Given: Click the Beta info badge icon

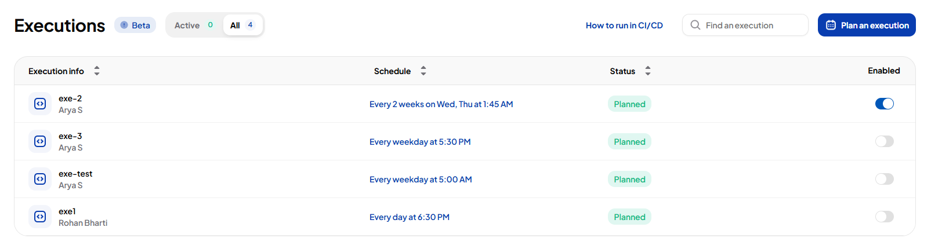Looking at the screenshot, I should (x=124, y=25).
